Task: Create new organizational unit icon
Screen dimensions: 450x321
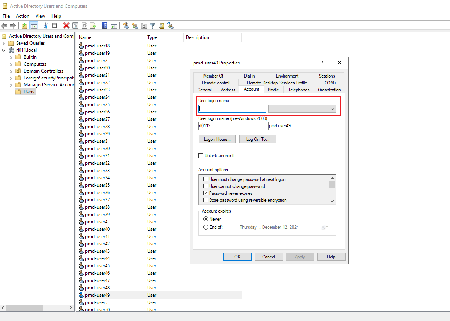Action: 144,26
